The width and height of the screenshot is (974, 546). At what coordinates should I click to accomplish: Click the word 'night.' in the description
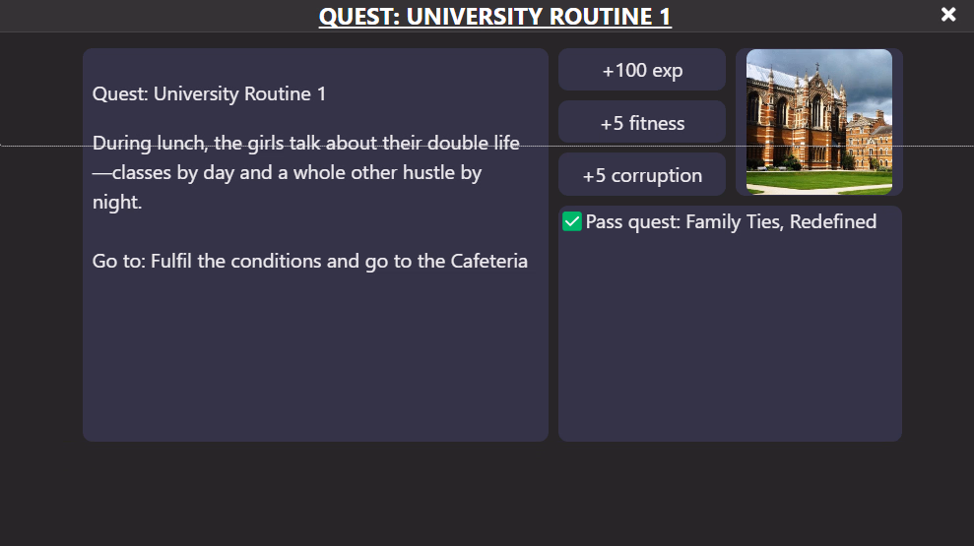(117, 203)
